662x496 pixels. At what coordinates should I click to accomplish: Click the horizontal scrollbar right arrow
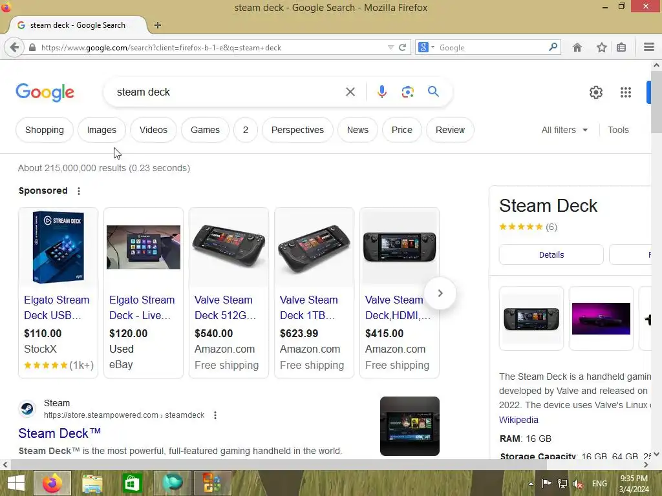646,465
